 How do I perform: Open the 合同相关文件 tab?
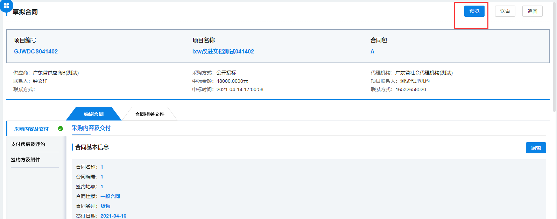click(x=149, y=114)
